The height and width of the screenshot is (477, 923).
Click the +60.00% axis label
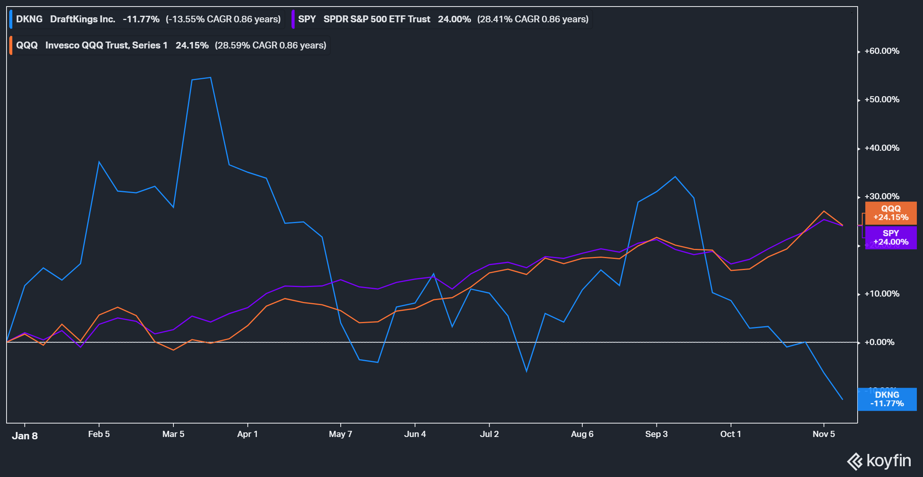[882, 51]
